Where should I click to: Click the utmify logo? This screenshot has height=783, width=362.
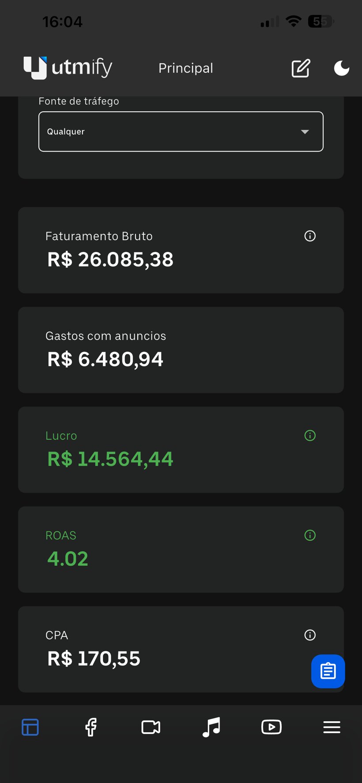pyautogui.click(x=68, y=68)
